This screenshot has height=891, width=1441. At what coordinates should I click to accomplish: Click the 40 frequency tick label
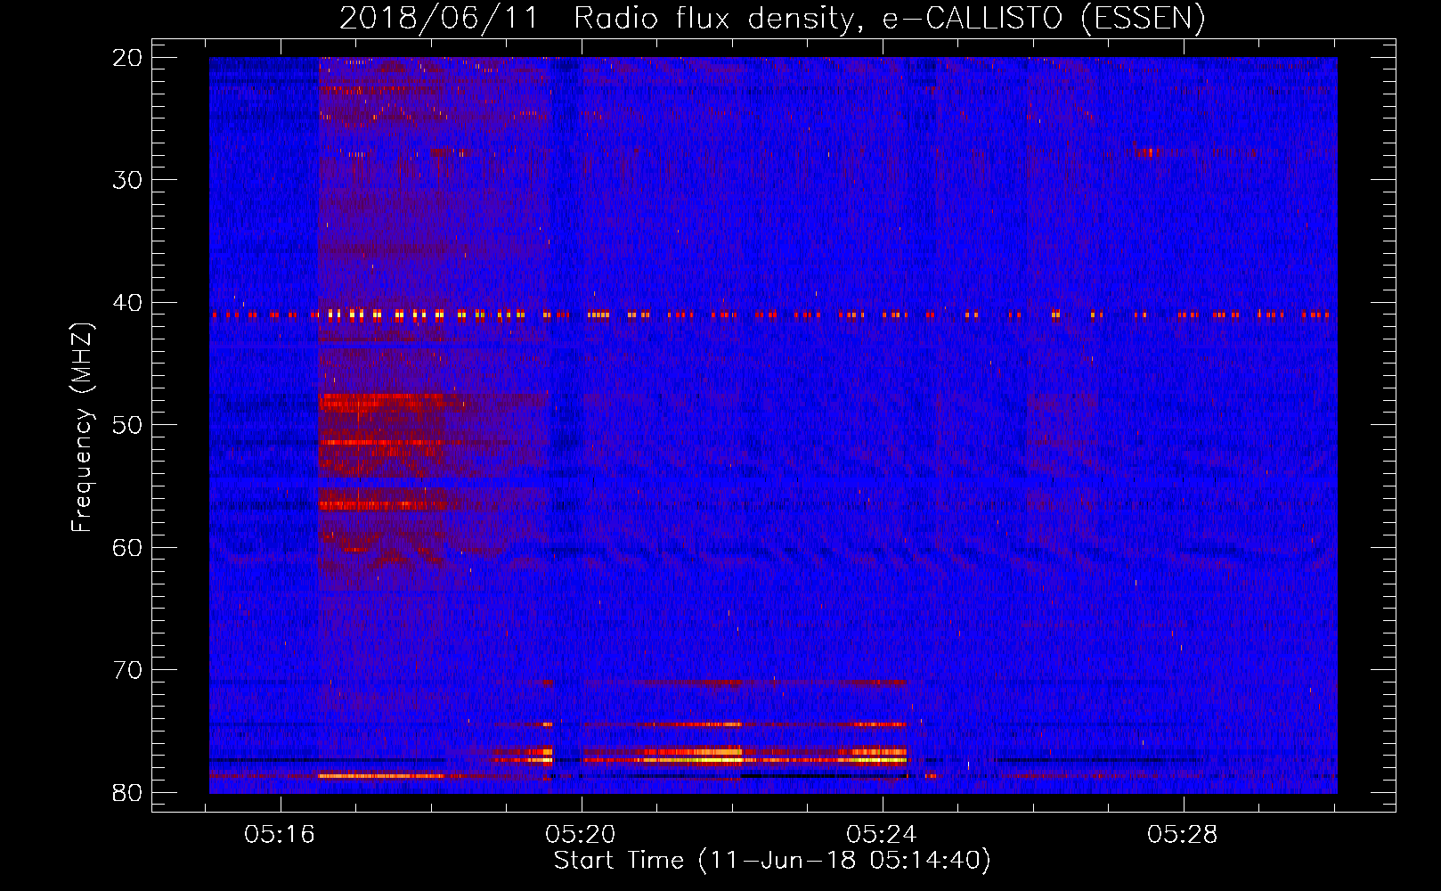tap(128, 303)
